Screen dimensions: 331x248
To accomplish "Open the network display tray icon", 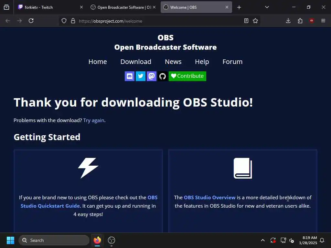I will tap(283, 240).
